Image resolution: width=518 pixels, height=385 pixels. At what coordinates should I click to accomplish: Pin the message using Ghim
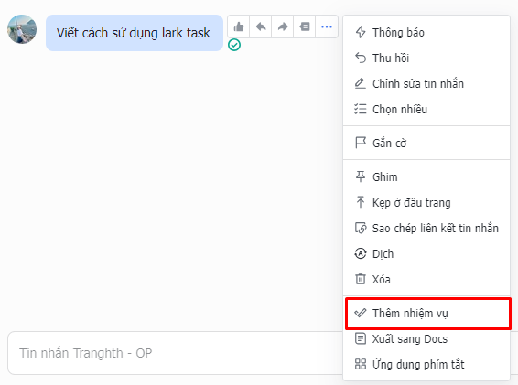426,177
